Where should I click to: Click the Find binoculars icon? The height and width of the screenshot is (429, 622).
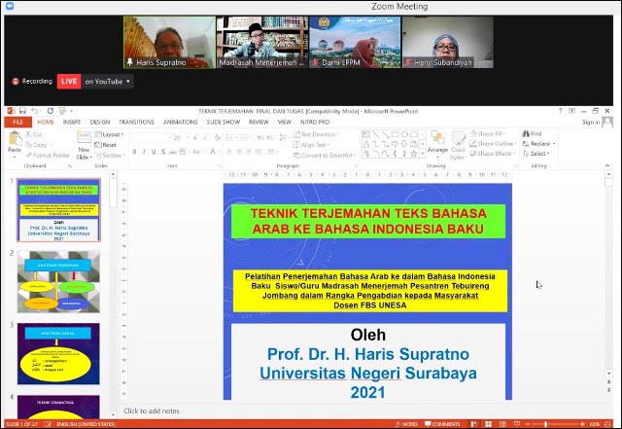(x=526, y=133)
